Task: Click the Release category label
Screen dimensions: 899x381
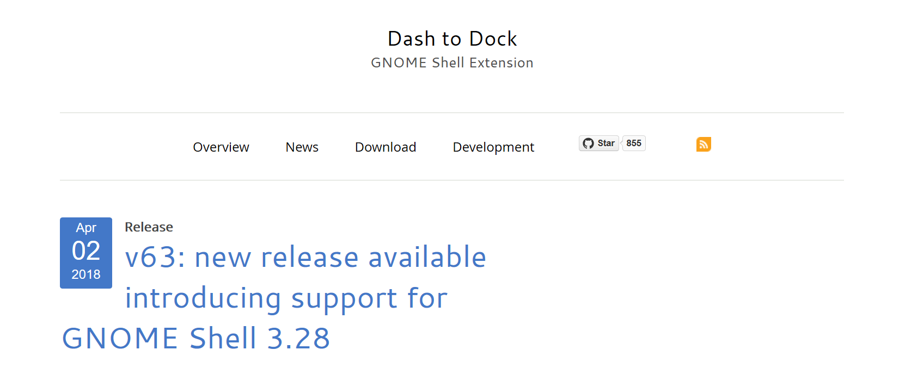Action: point(149,227)
